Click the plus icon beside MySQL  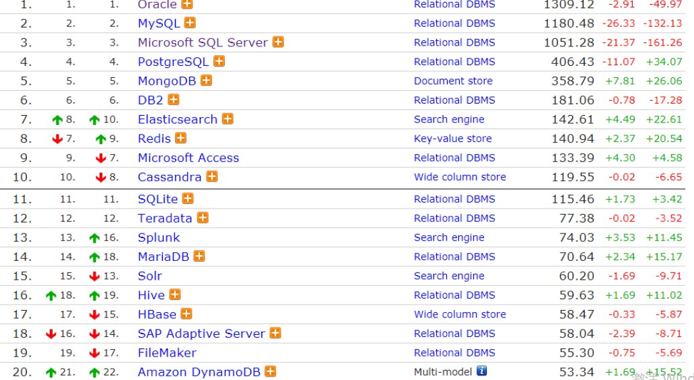pyautogui.click(x=190, y=23)
